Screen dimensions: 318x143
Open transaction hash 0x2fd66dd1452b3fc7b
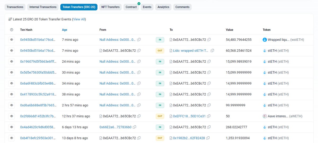click(x=38, y=116)
